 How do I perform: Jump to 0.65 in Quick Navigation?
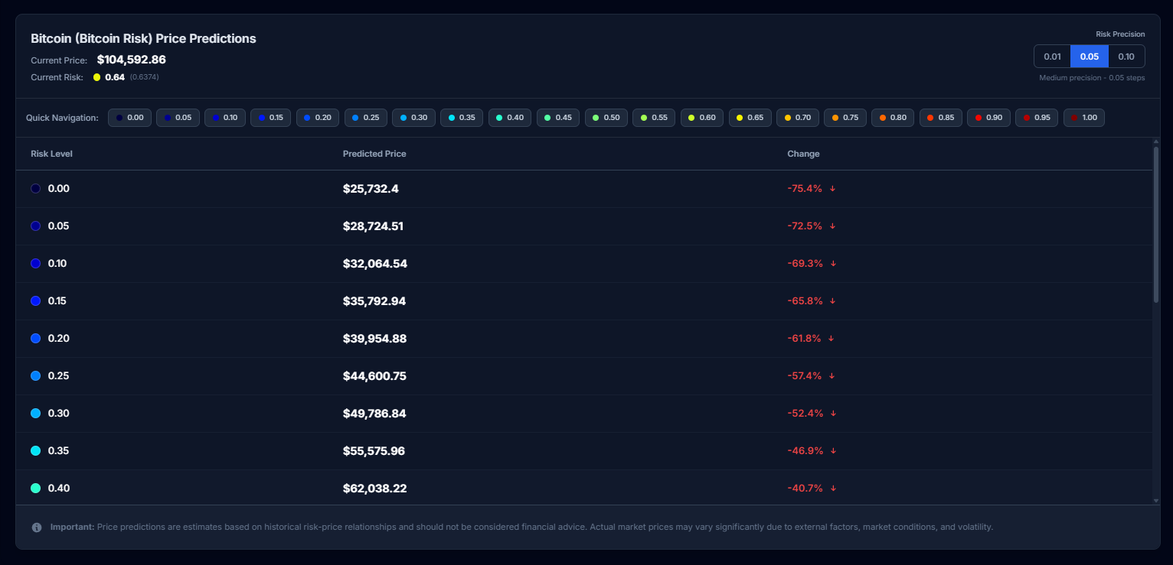point(750,118)
